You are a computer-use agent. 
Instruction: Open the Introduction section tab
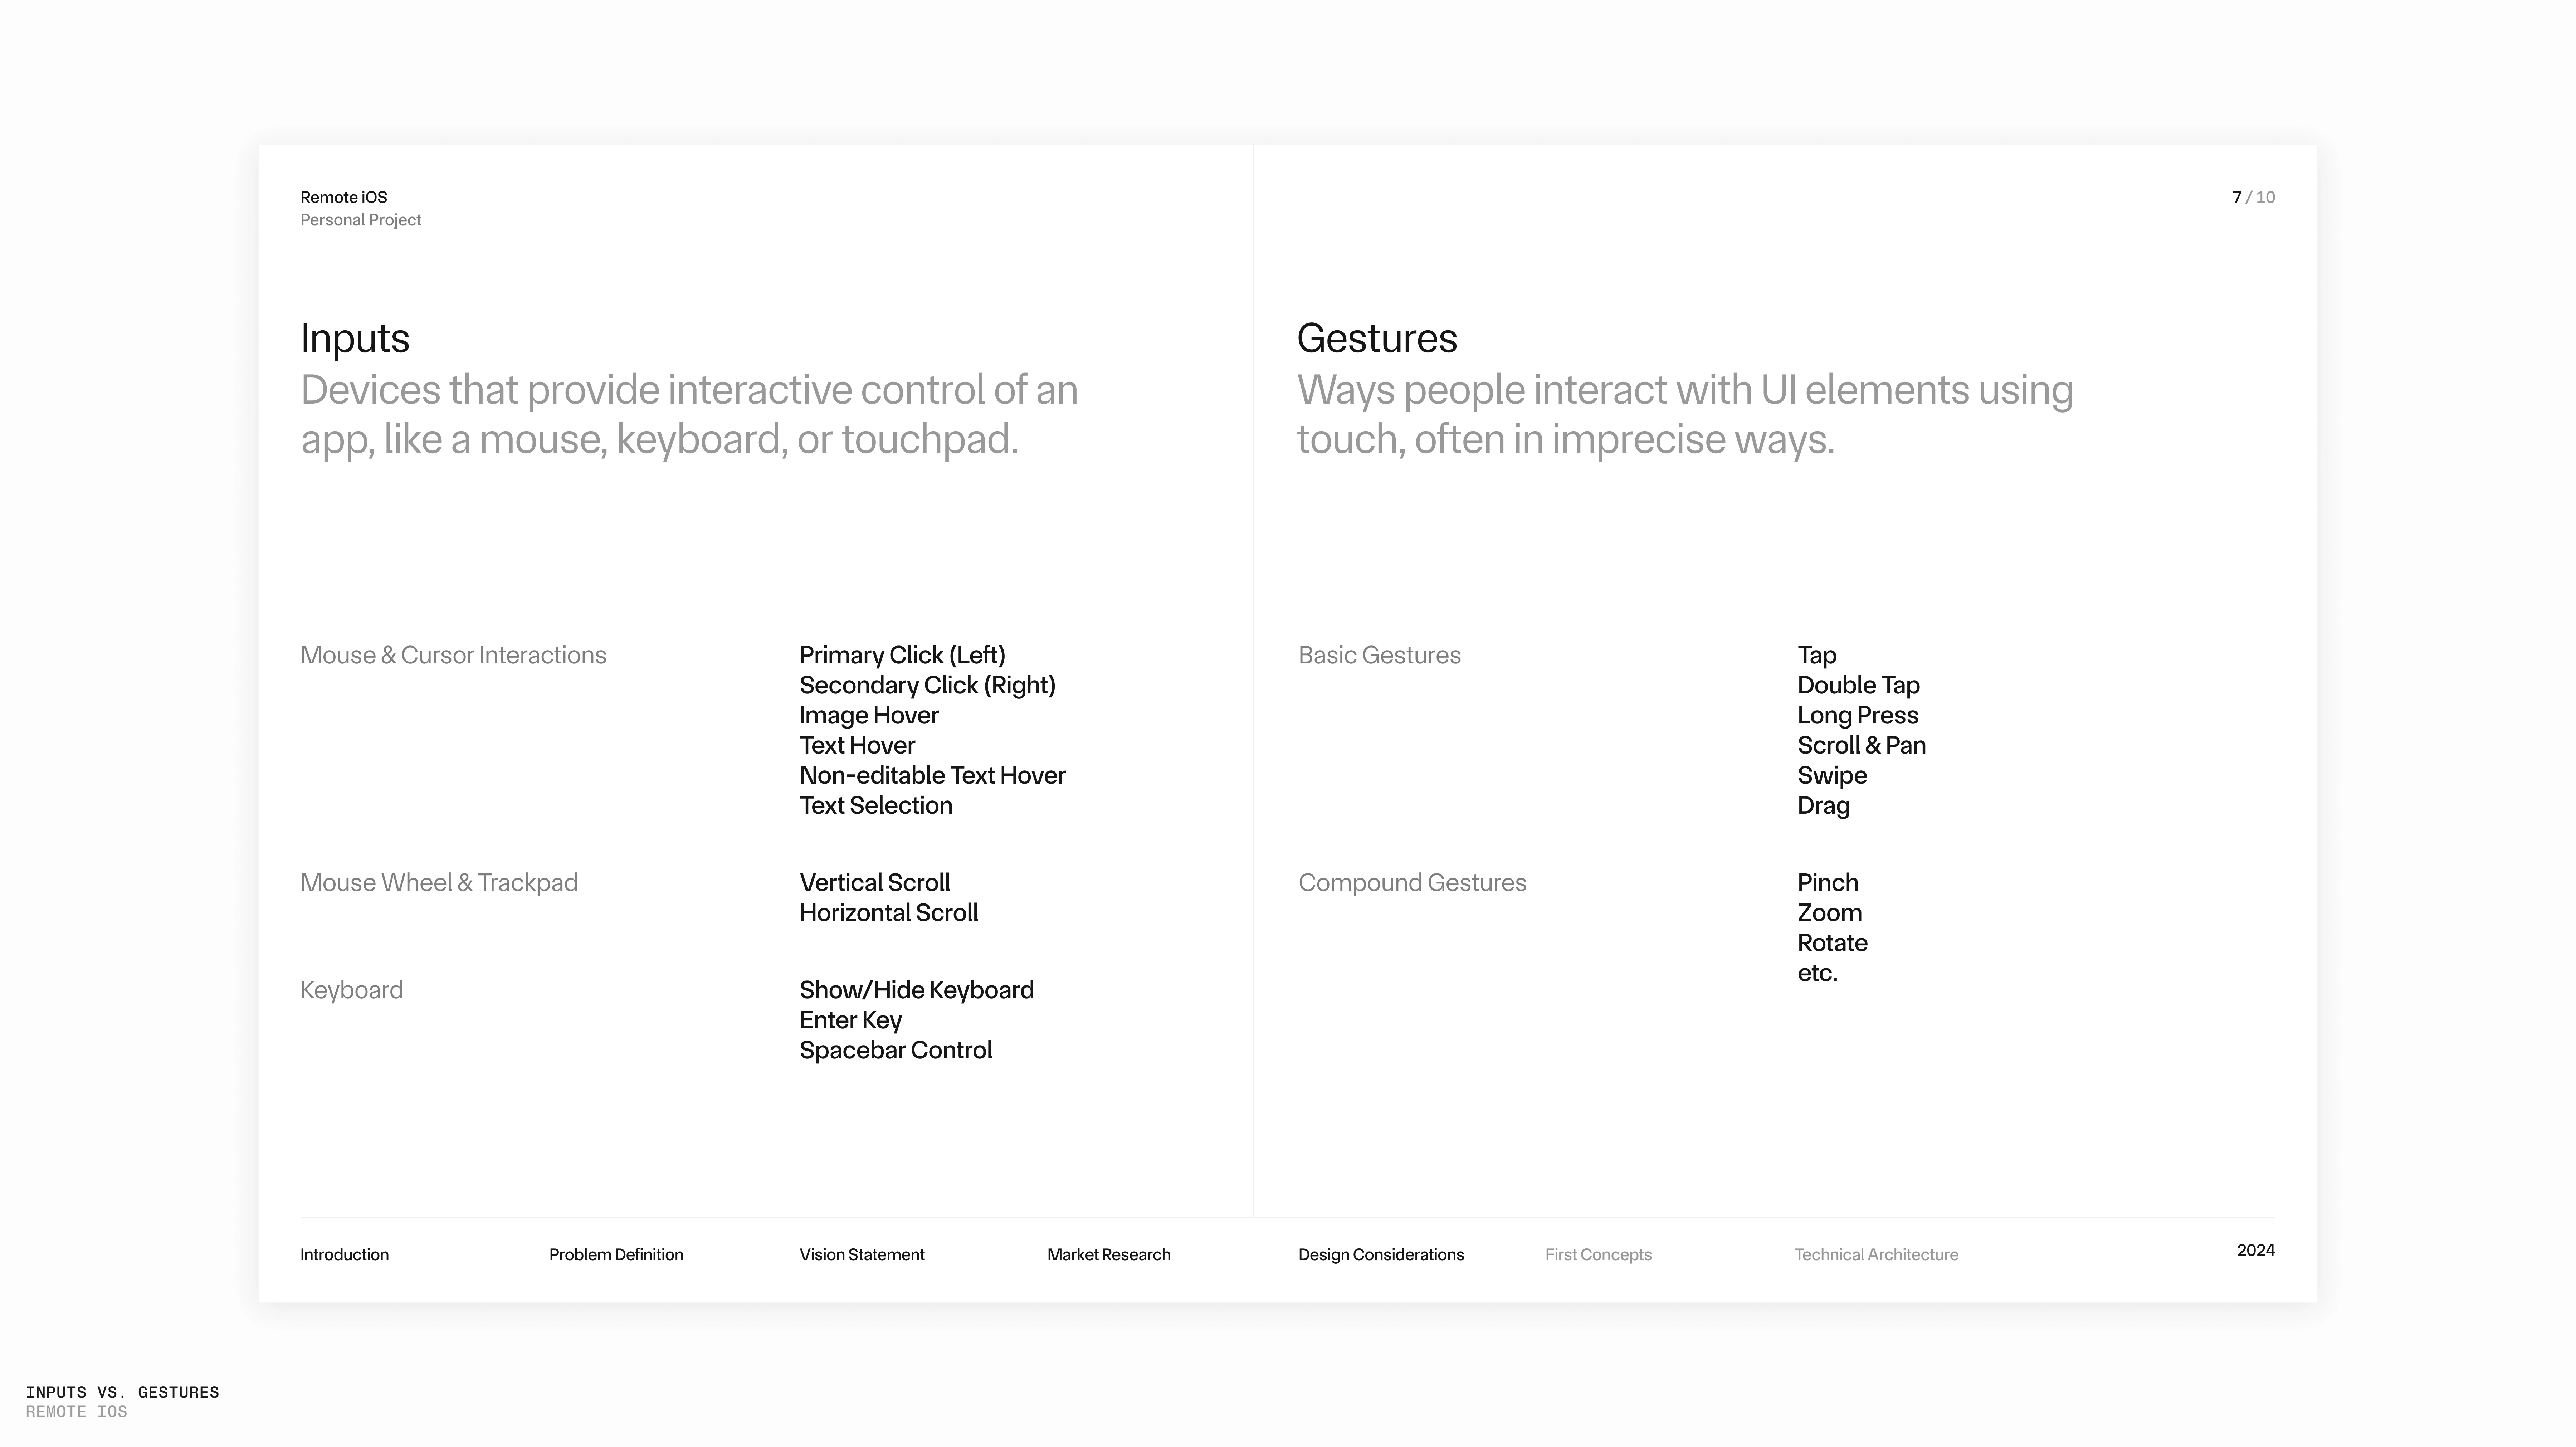coord(344,1254)
